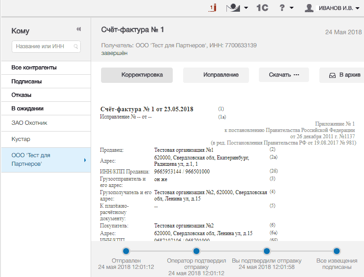Click the date 24 Мая 2018

pyautogui.click(x=343, y=32)
